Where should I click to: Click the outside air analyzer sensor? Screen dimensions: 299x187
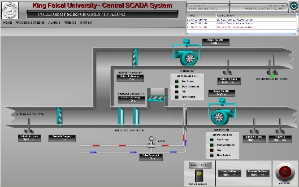pos(29,126)
